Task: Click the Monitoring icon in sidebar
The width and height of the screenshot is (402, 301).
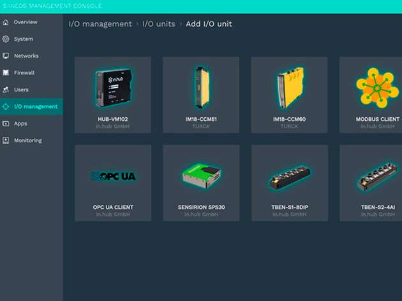Action: (x=6, y=141)
